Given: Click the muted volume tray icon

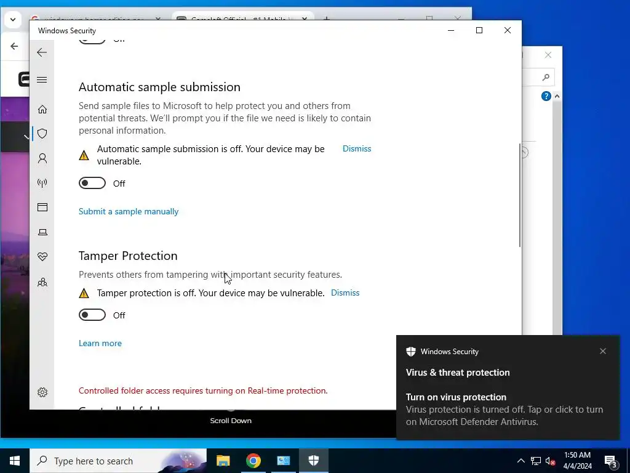Looking at the screenshot, I should click(551, 461).
